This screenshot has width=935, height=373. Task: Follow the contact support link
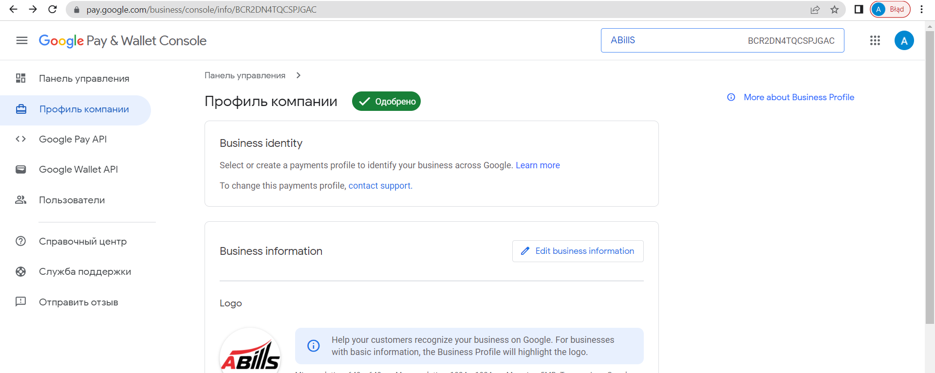pyautogui.click(x=379, y=186)
